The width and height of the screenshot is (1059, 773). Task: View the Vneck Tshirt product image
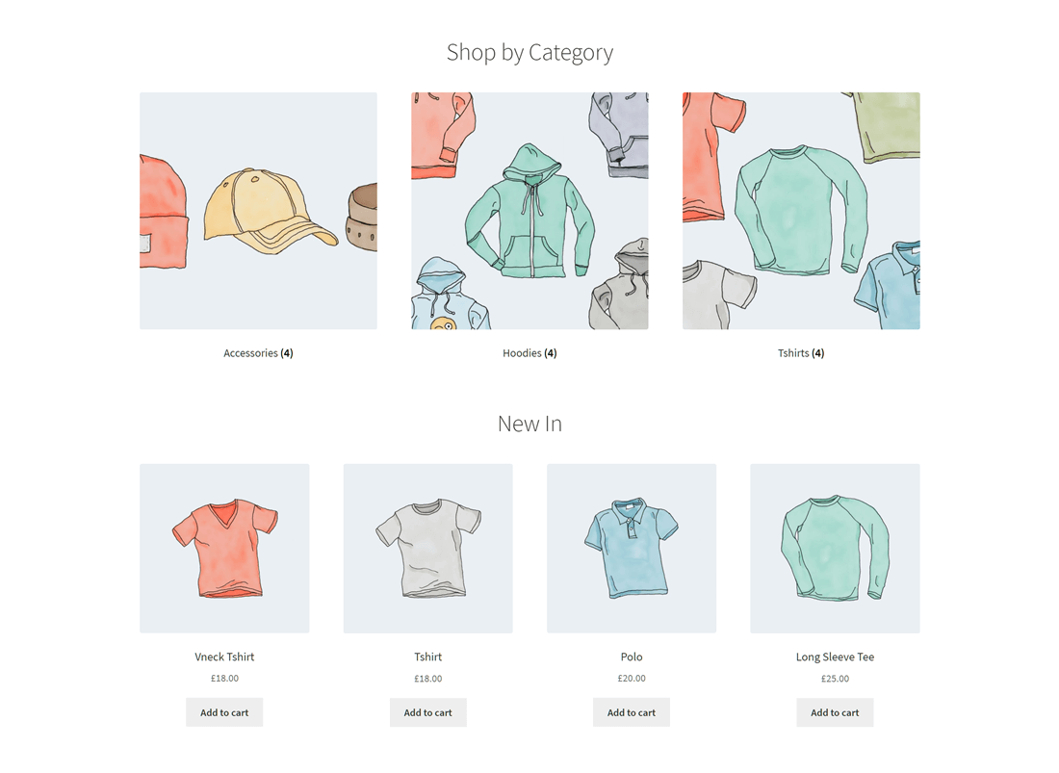click(x=224, y=548)
